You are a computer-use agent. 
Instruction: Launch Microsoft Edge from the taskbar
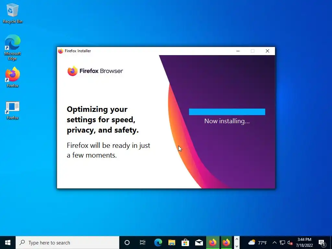tap(158, 243)
